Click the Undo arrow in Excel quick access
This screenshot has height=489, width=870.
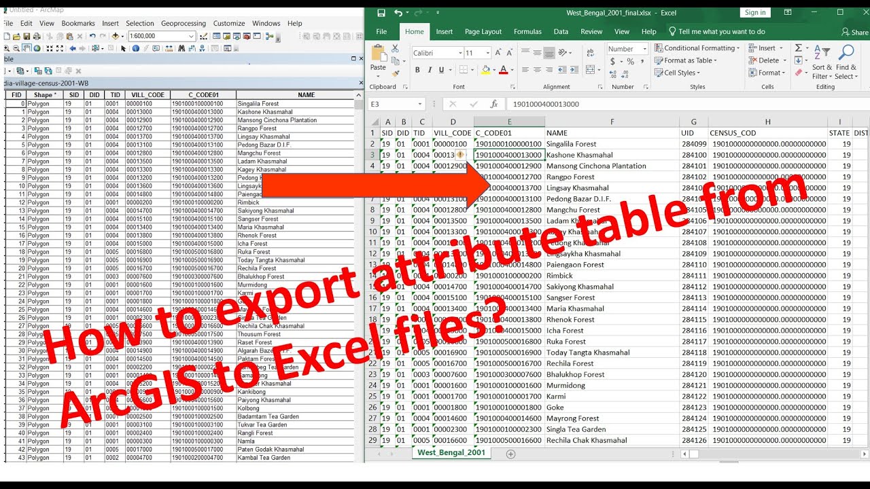[398, 13]
